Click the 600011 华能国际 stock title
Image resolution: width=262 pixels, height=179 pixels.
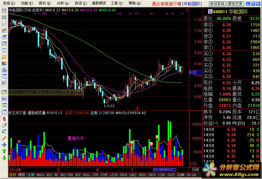(x=231, y=12)
